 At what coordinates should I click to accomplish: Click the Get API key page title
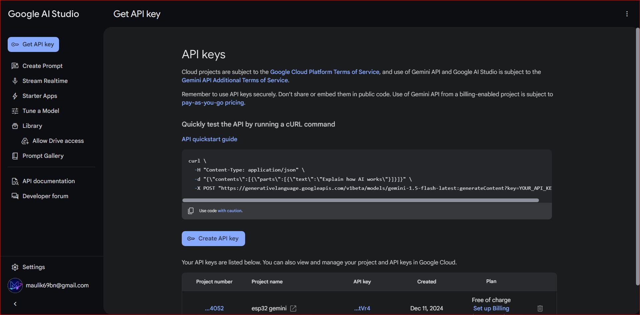pos(137,14)
